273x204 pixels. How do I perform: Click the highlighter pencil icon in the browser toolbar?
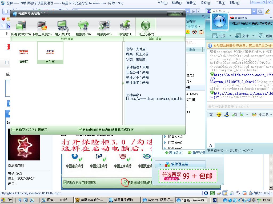267,11
